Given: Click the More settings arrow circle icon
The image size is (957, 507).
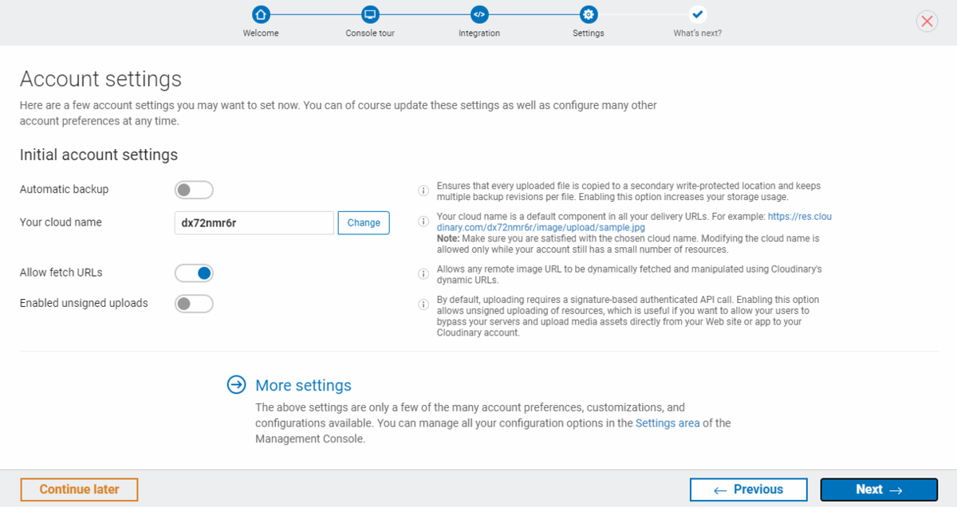Looking at the screenshot, I should [x=237, y=385].
